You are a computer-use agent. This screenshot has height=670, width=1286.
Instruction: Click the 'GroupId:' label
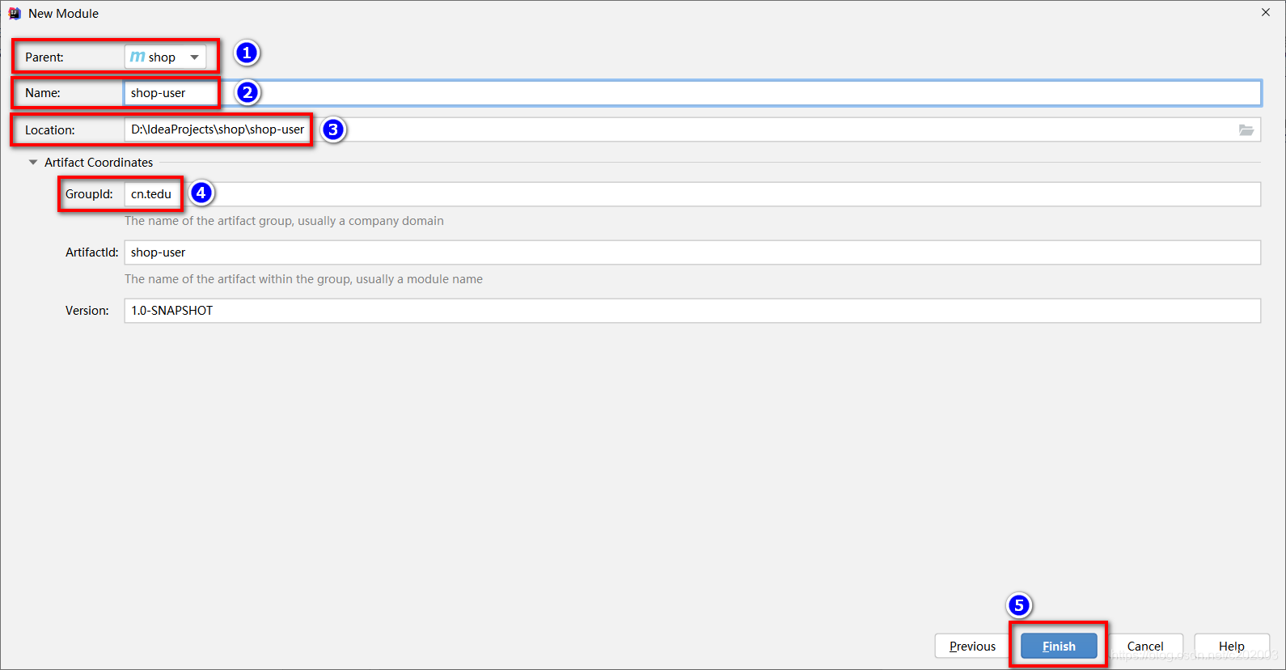coord(89,194)
